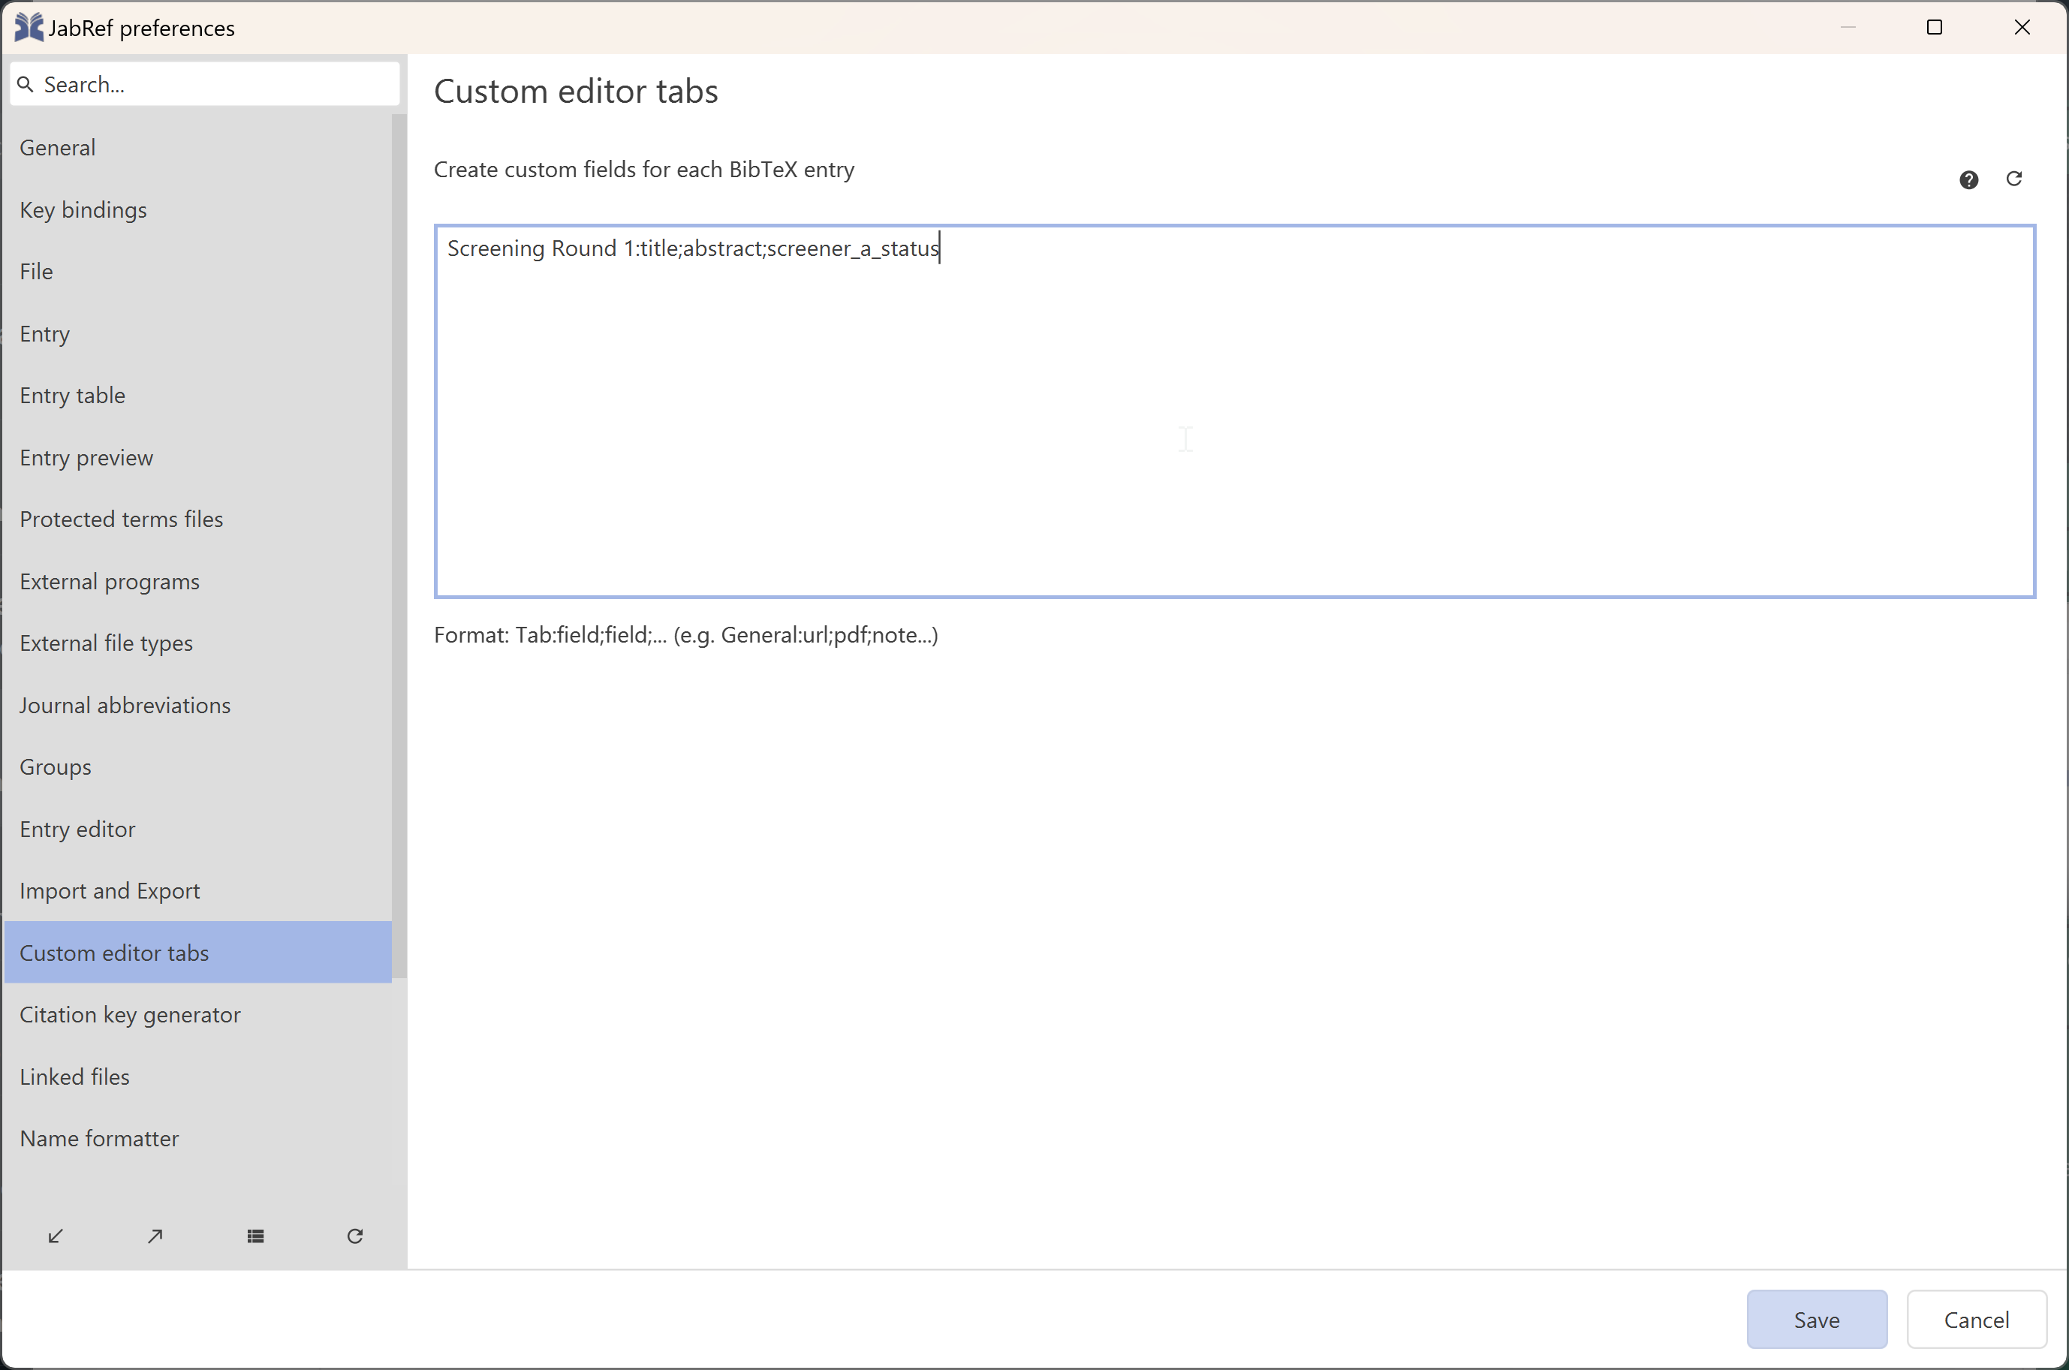2069x1370 pixels.
Task: Close the JabRef preferences window
Action: tap(2022, 27)
